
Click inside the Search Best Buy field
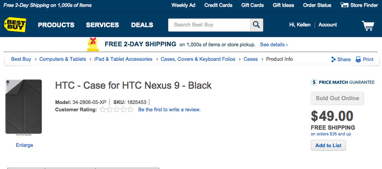[x=209, y=25]
